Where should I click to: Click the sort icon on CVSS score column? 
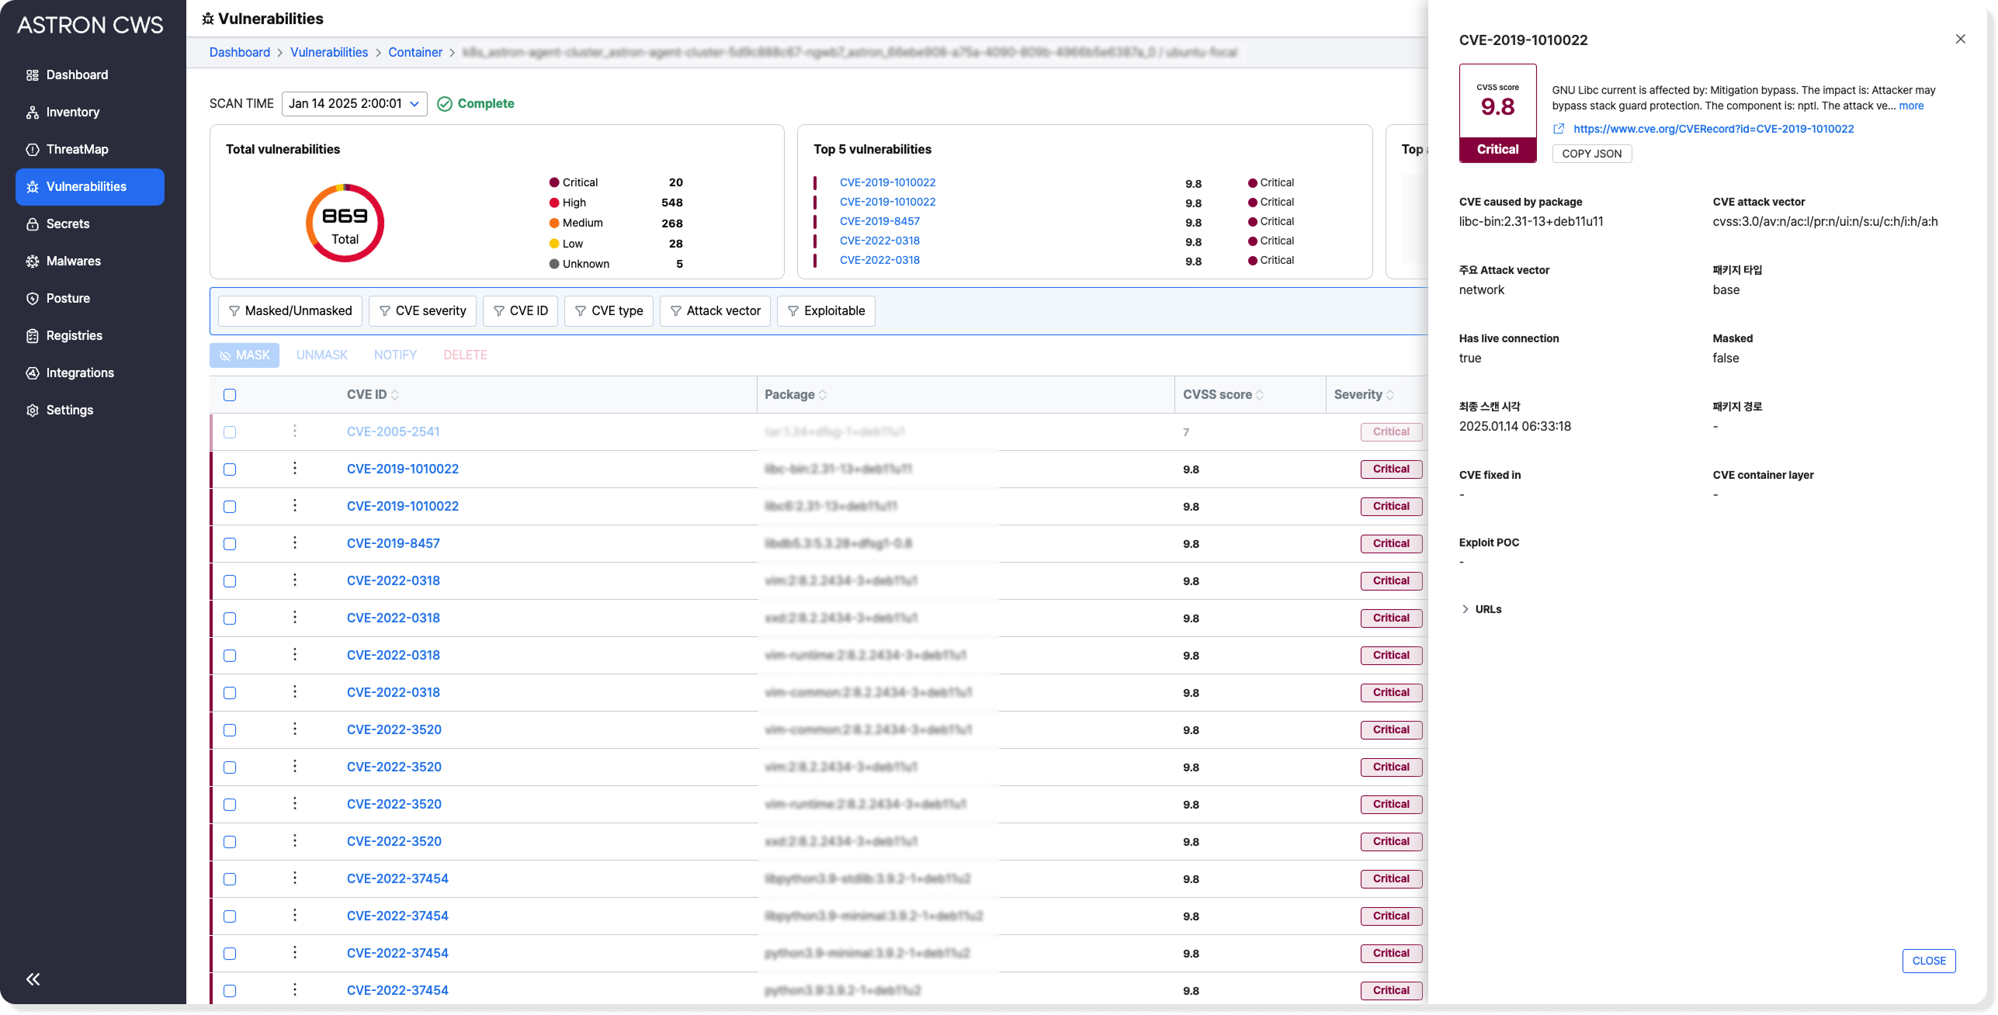point(1260,395)
